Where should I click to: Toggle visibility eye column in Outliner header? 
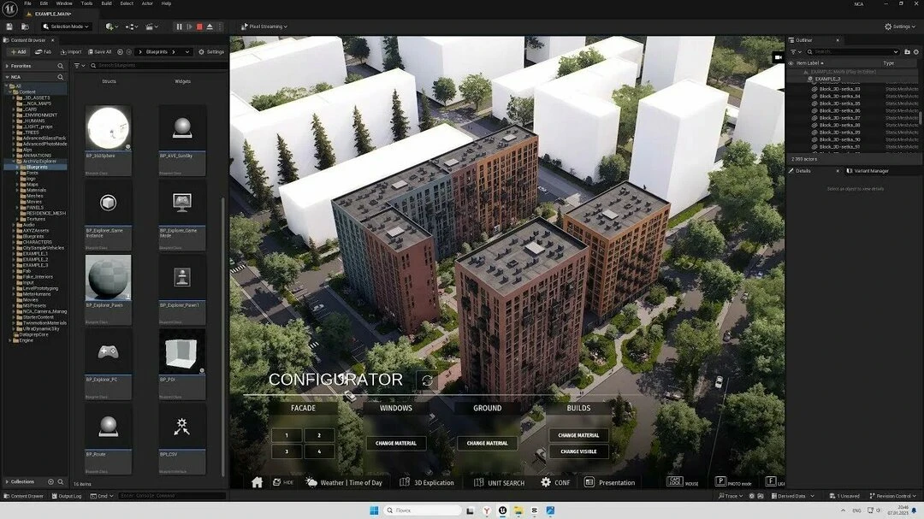[791, 63]
